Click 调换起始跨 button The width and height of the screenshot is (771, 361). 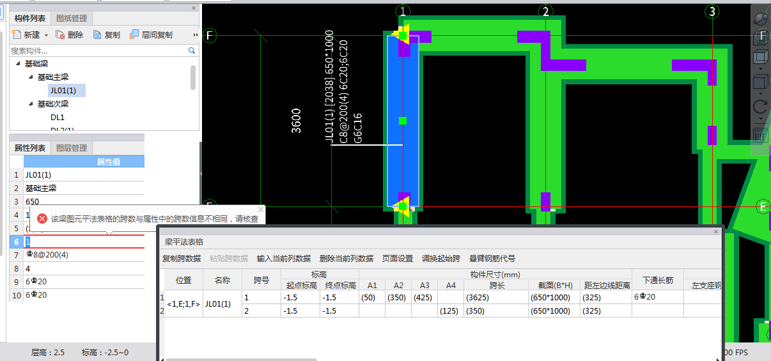(441, 259)
